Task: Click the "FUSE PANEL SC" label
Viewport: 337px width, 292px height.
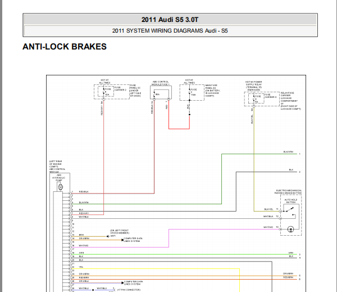Action: (x=135, y=91)
